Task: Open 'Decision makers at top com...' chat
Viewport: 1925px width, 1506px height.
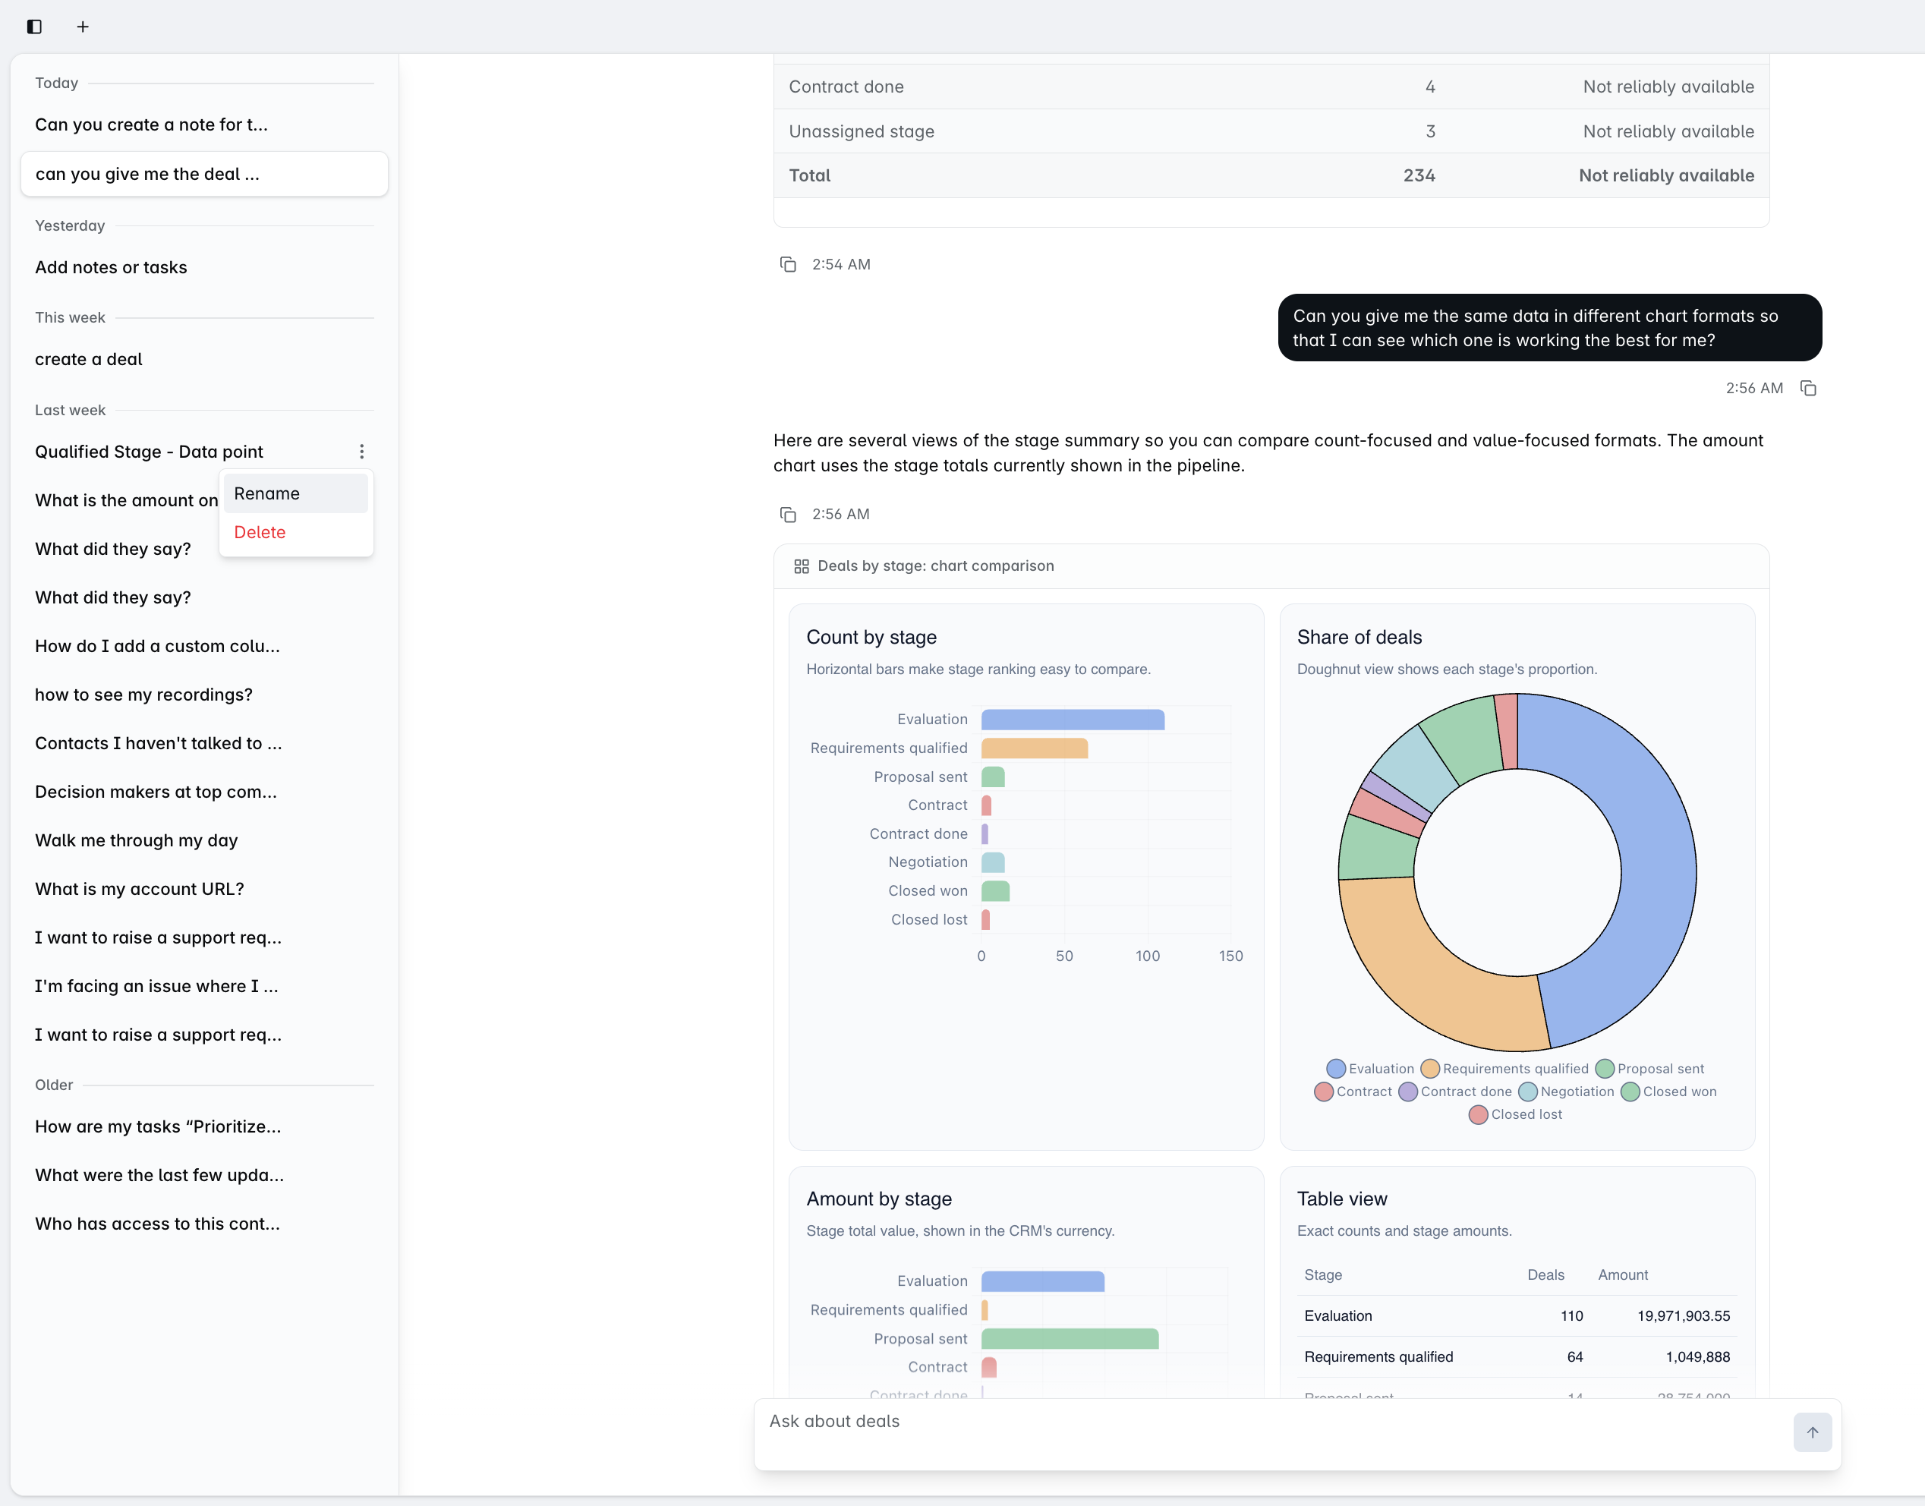Action: [203, 792]
